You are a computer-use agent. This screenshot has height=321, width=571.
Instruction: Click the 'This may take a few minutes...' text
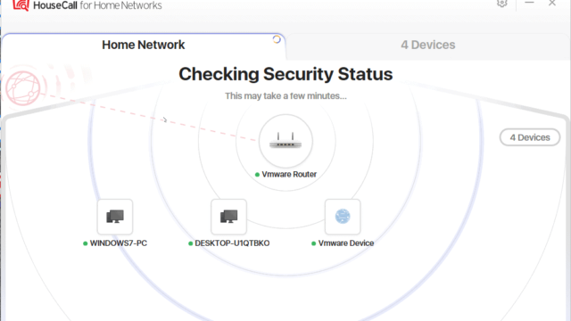click(x=285, y=96)
